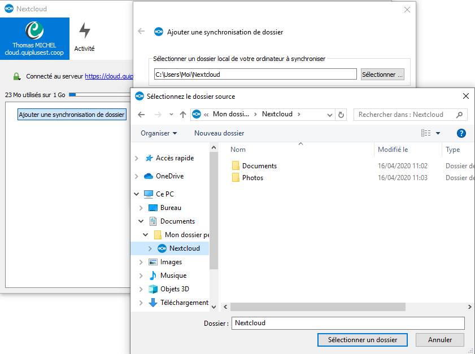Select Téléchargement in navigation tree
The height and width of the screenshot is (354, 475).
coord(184,303)
